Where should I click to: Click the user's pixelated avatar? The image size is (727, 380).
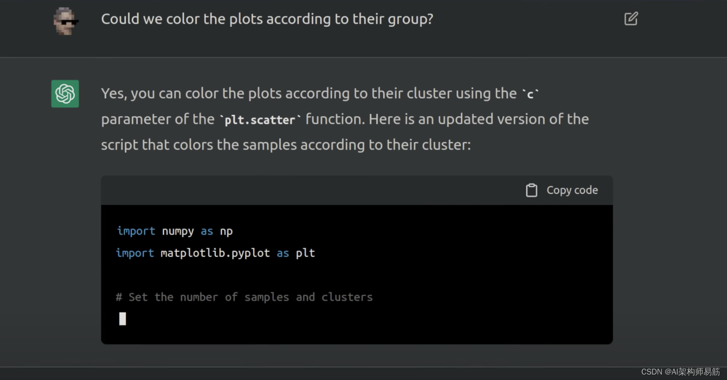point(65,21)
